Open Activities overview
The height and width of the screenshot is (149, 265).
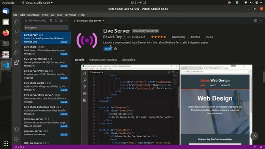(x=8, y=3)
